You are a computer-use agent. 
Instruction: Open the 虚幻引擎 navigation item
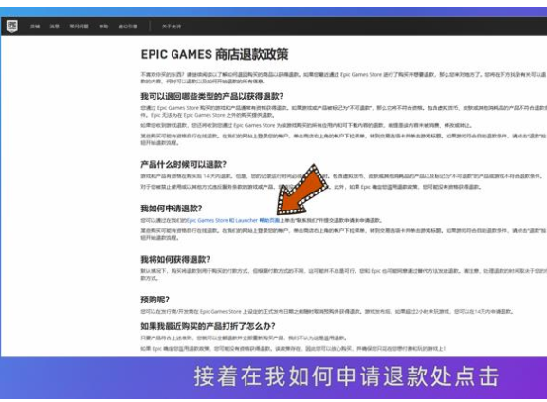[128, 27]
